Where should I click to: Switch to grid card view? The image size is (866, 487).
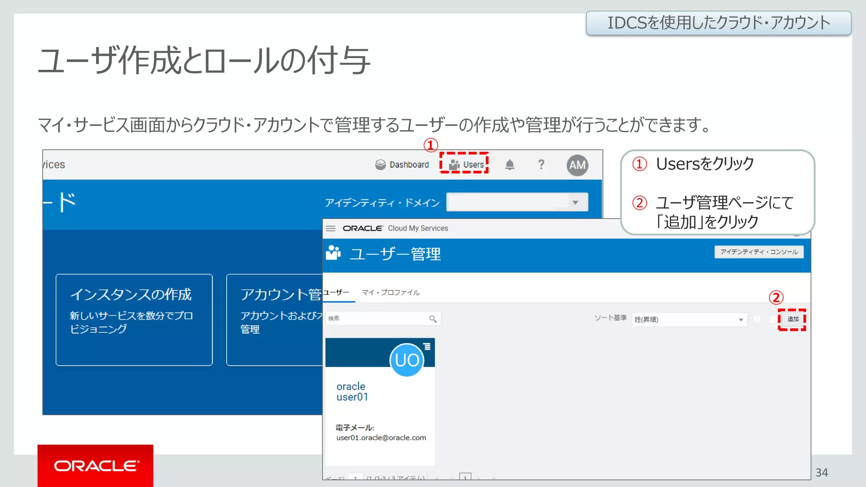[757, 319]
